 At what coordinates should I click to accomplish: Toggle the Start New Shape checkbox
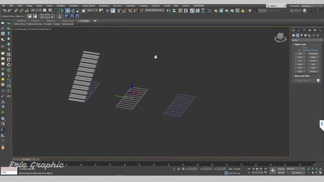(x=299, y=50)
